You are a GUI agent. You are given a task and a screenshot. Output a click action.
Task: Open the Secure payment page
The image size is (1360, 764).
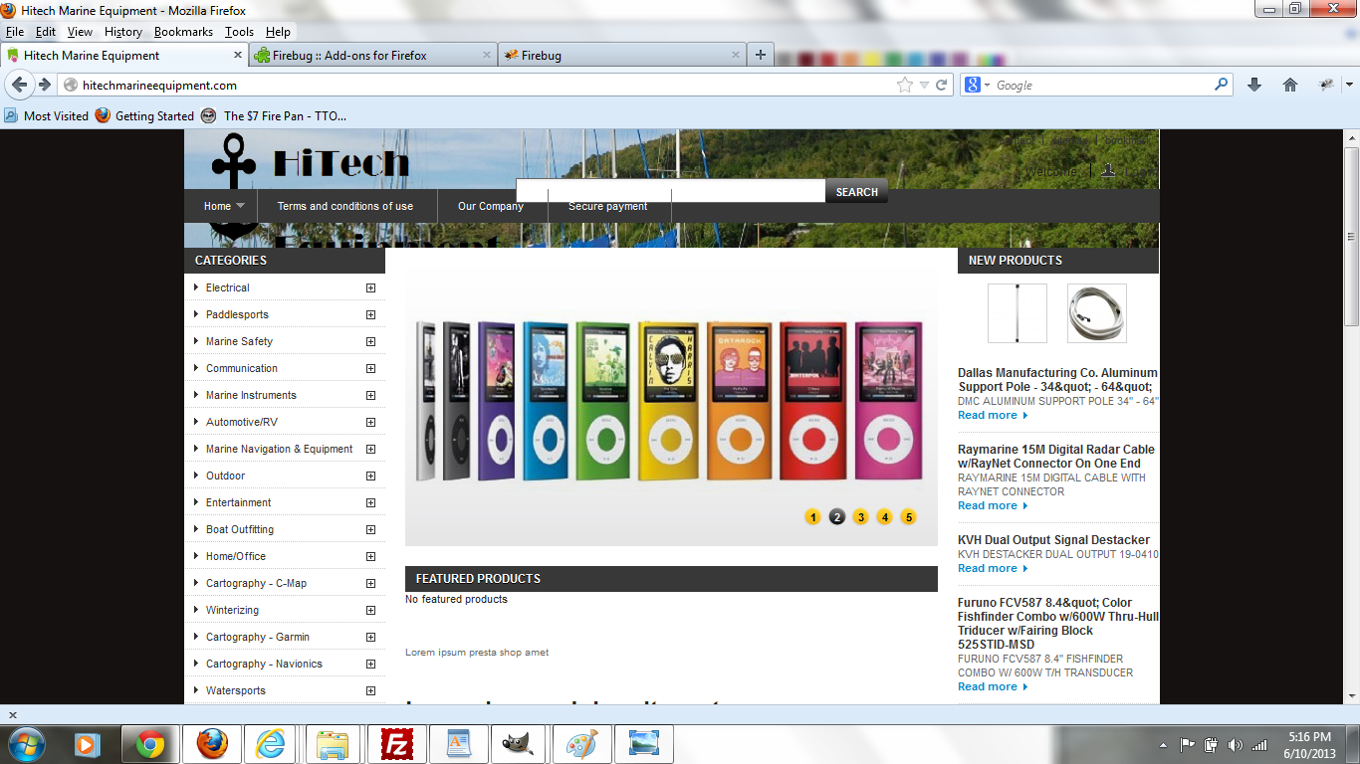(x=608, y=206)
